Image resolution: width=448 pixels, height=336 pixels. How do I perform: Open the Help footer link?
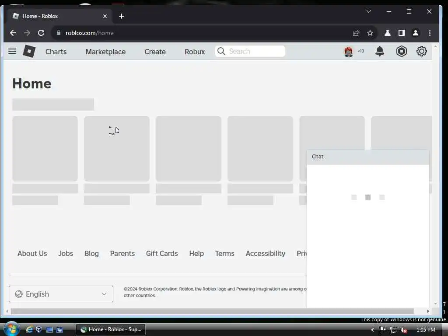196,253
